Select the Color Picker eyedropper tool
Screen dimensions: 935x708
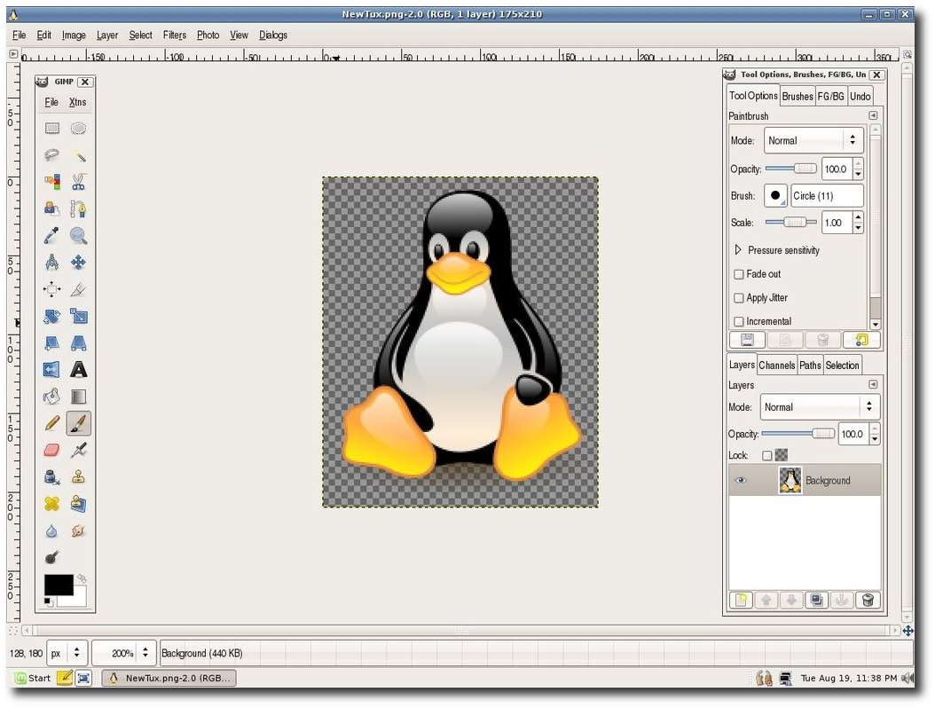tap(51, 236)
